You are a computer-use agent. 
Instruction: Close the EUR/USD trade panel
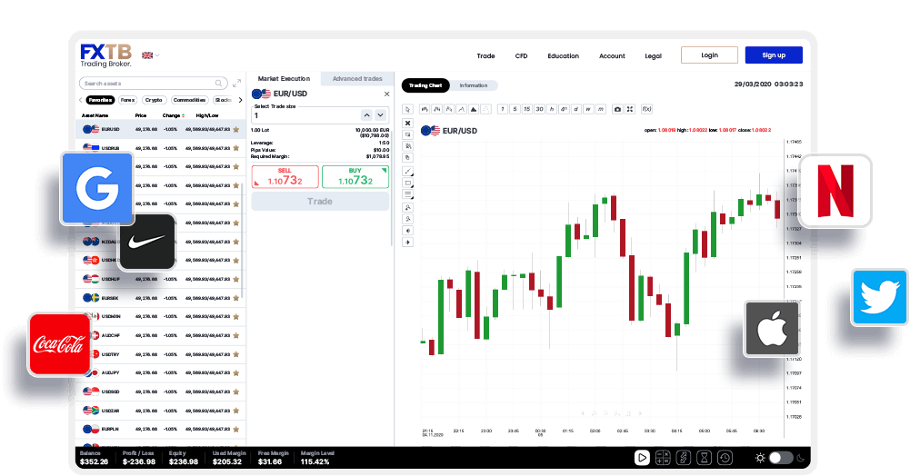click(386, 94)
